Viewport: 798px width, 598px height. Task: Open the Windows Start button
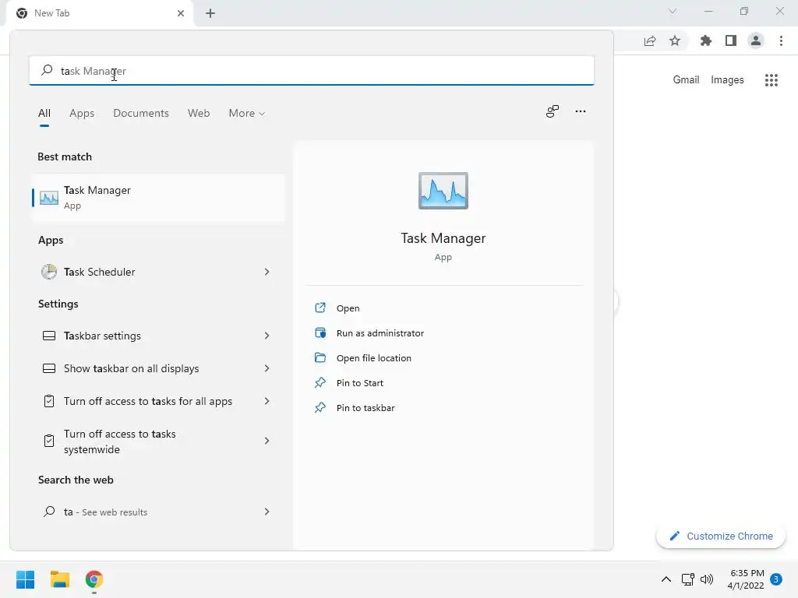click(25, 579)
